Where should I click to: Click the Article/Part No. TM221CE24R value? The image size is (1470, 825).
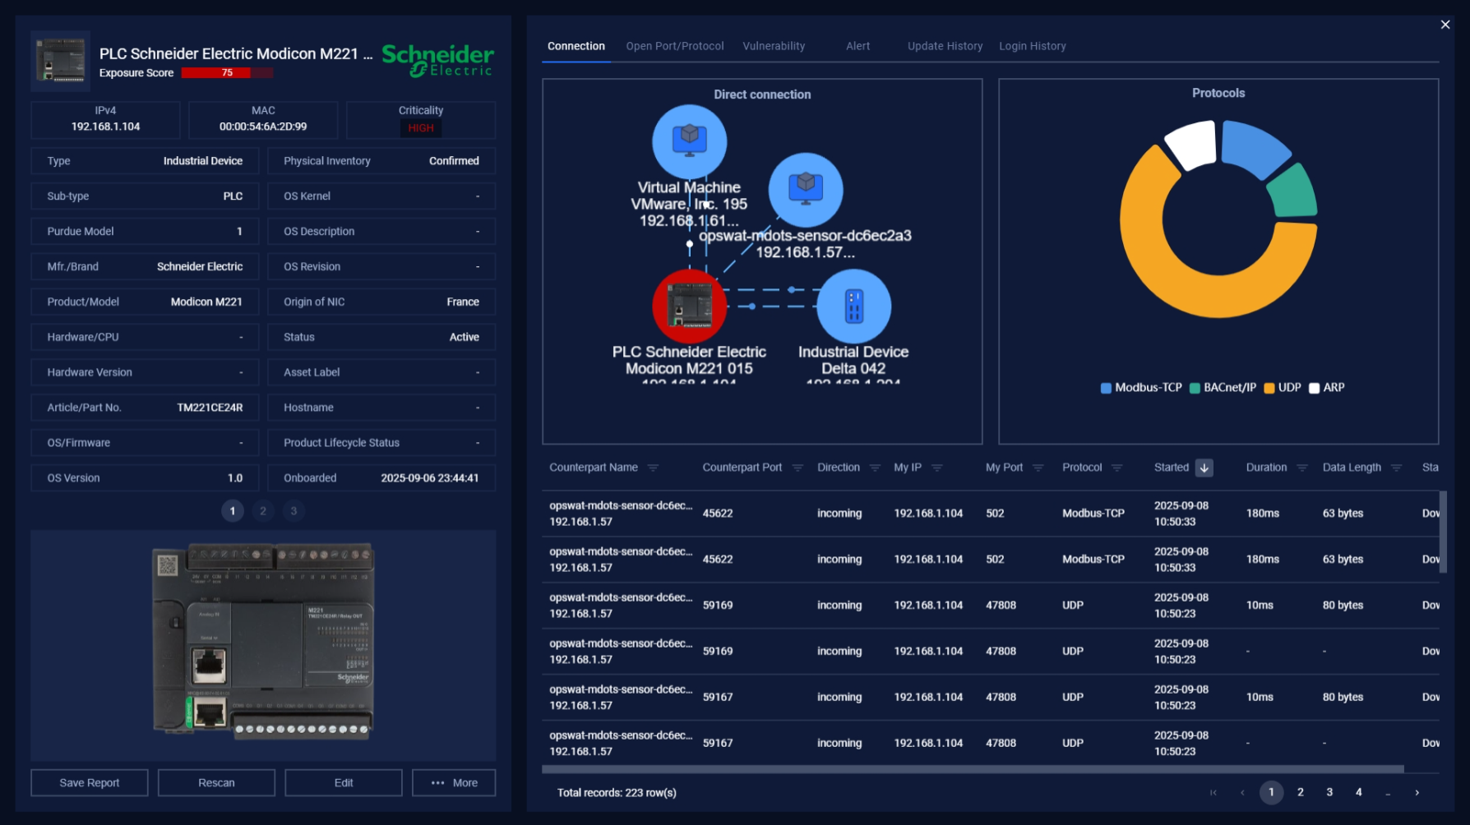click(210, 408)
